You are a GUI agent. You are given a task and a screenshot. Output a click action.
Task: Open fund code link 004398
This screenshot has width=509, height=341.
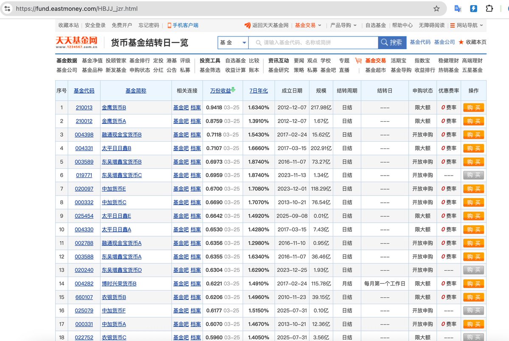click(x=84, y=135)
